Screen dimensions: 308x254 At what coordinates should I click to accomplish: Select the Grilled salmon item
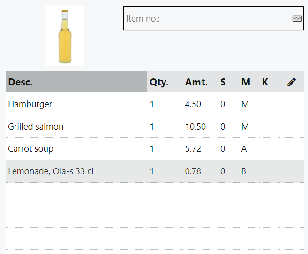[36, 127]
